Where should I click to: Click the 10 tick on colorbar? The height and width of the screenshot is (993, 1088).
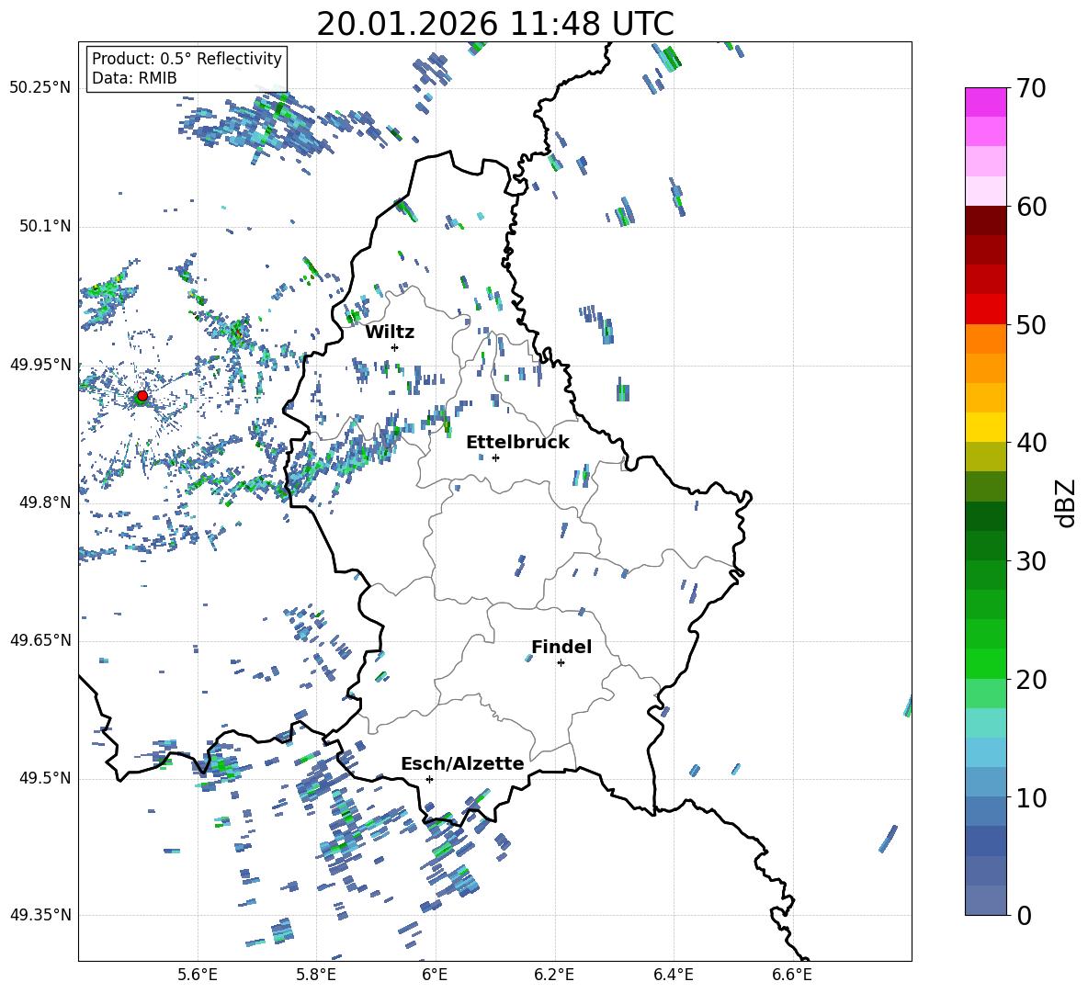coord(1031,797)
